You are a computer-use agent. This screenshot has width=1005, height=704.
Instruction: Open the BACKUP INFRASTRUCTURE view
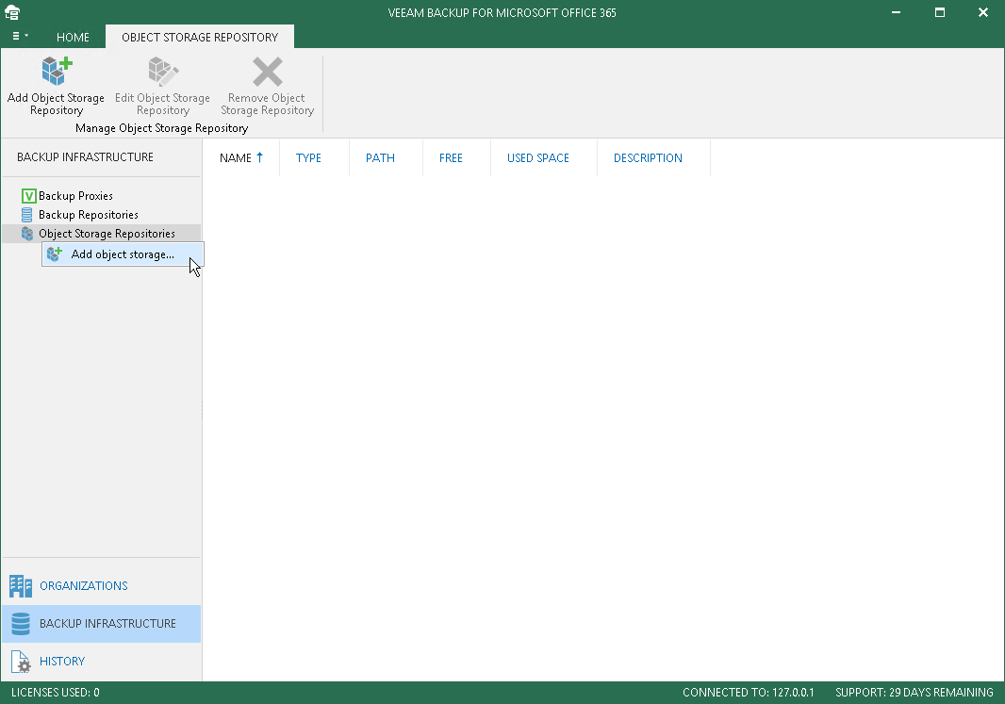(101, 623)
